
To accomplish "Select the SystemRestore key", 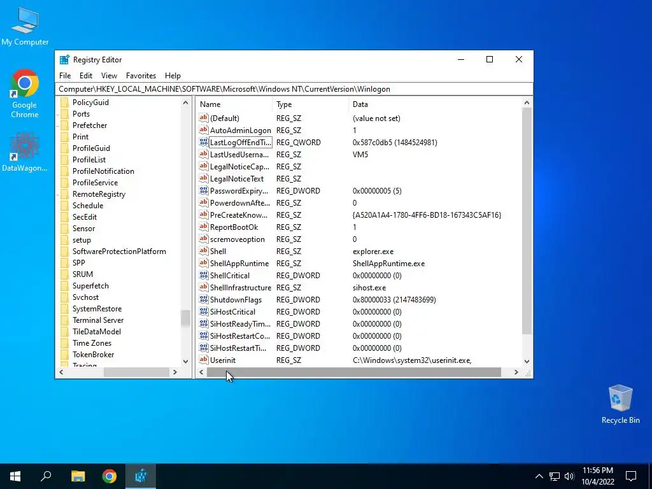I will (x=97, y=309).
